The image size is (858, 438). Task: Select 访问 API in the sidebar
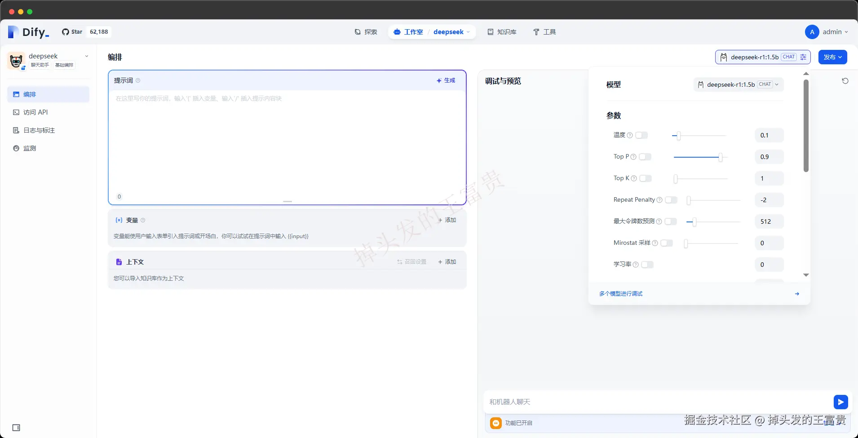coord(49,112)
